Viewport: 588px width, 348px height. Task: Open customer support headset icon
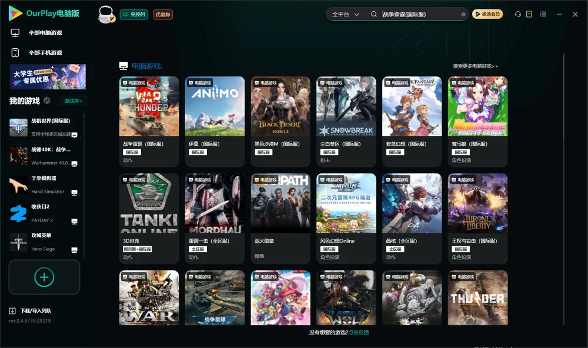pyautogui.click(x=517, y=14)
